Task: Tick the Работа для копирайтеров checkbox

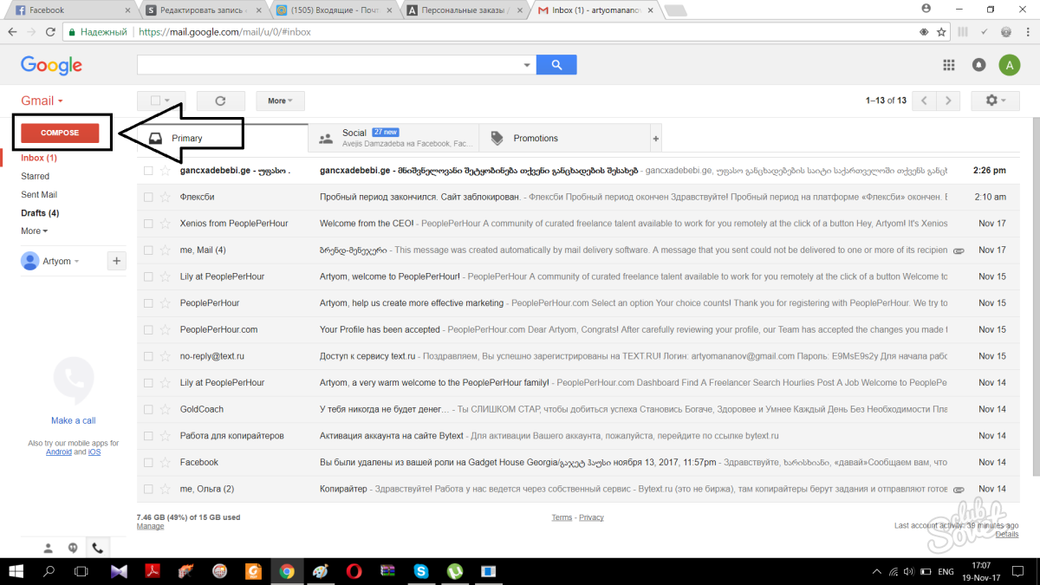Action: pyautogui.click(x=148, y=436)
